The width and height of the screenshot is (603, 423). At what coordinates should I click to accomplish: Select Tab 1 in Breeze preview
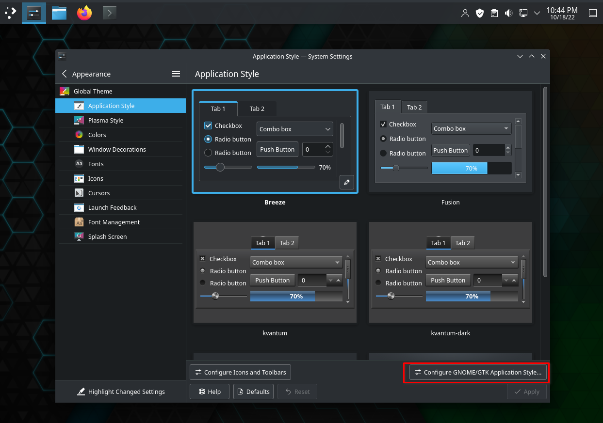[x=218, y=109]
